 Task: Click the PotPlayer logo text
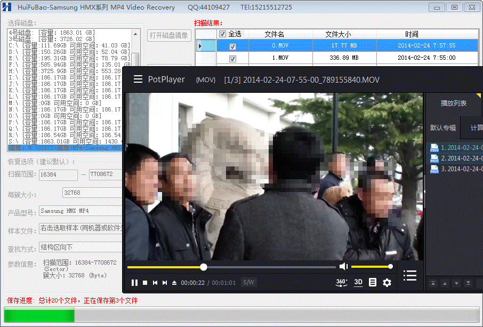coord(166,79)
